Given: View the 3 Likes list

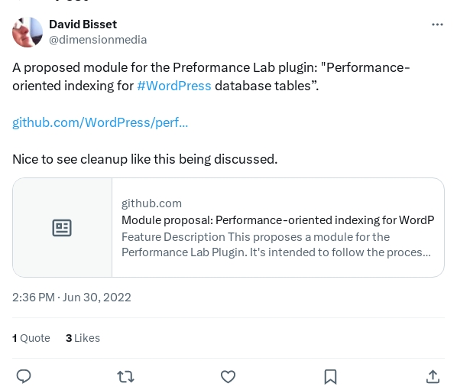Looking at the screenshot, I should pos(83,338).
